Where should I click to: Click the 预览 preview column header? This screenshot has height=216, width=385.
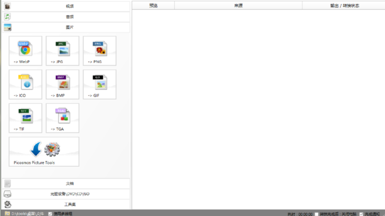153,5
